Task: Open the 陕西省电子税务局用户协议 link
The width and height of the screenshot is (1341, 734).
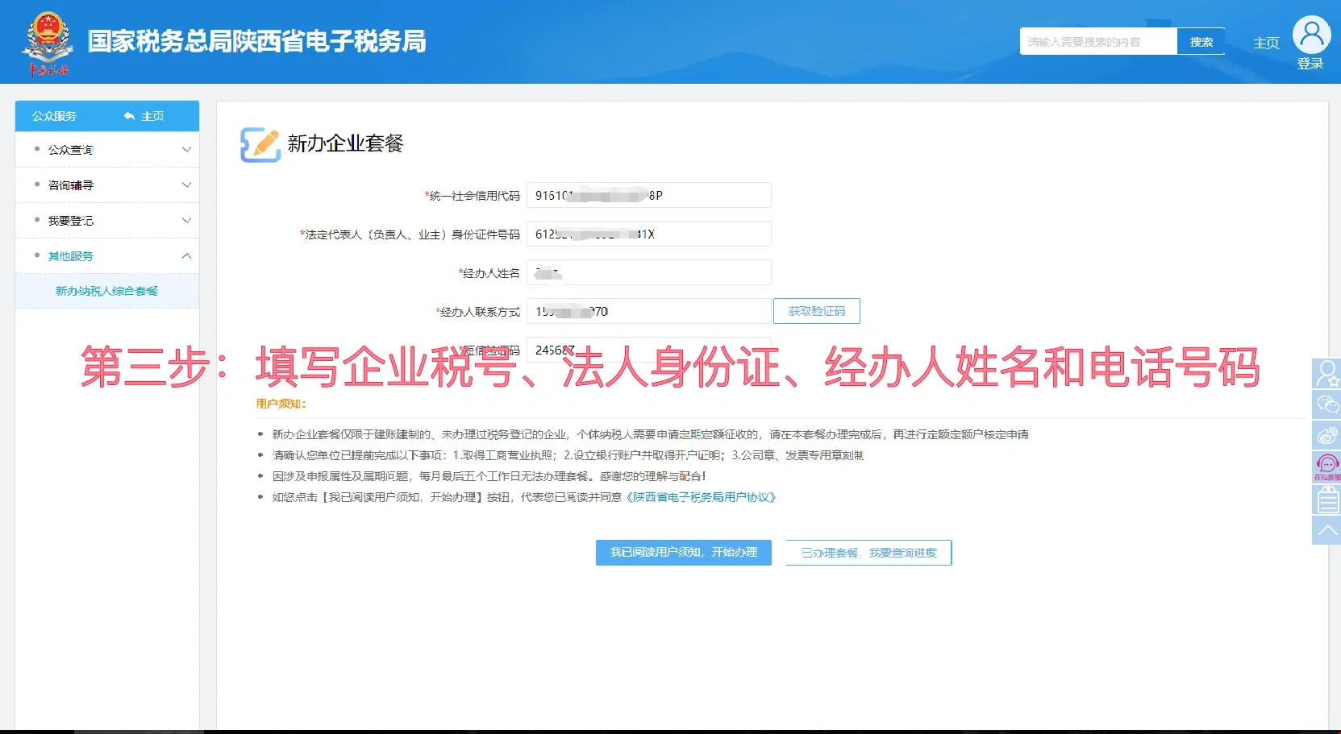Action: [701, 497]
